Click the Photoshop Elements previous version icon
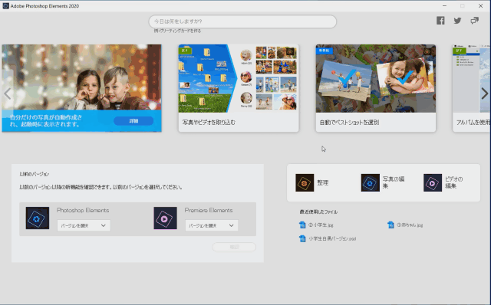 (x=38, y=218)
